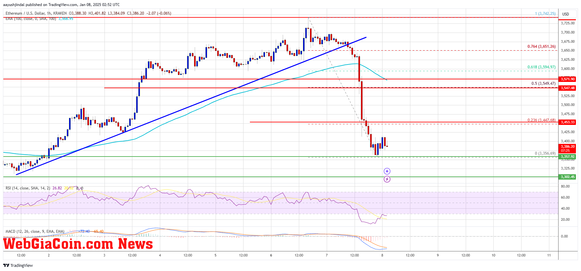Click the green 3,357.92 price label
Screen dimensions: 581x271
coord(567,157)
